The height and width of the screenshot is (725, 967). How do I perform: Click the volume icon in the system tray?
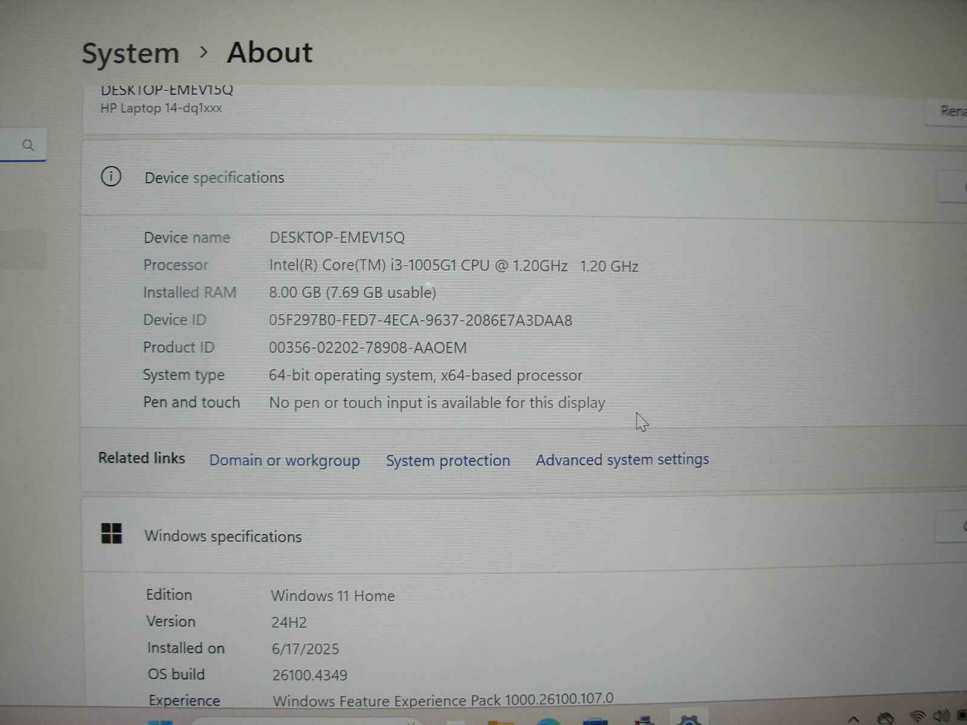[941, 718]
